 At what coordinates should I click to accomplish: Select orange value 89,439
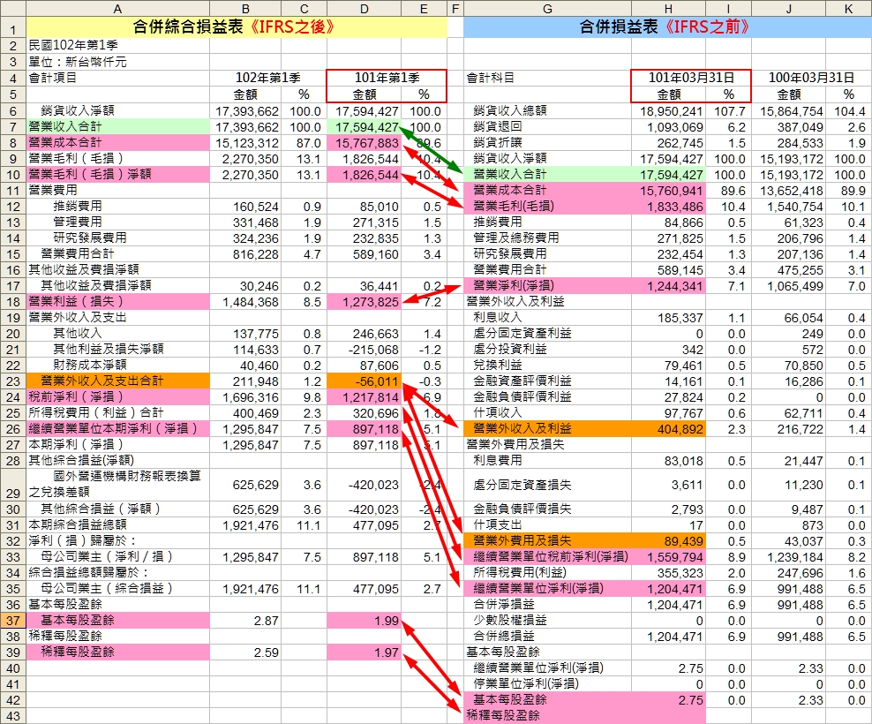click(x=668, y=541)
